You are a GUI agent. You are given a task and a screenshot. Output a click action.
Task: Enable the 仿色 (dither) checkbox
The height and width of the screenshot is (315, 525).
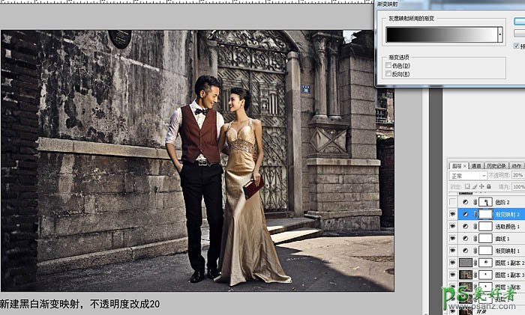click(388, 66)
